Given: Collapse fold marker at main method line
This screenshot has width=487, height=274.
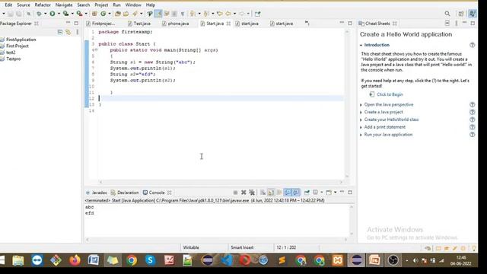Looking at the screenshot, I should (x=97, y=50).
